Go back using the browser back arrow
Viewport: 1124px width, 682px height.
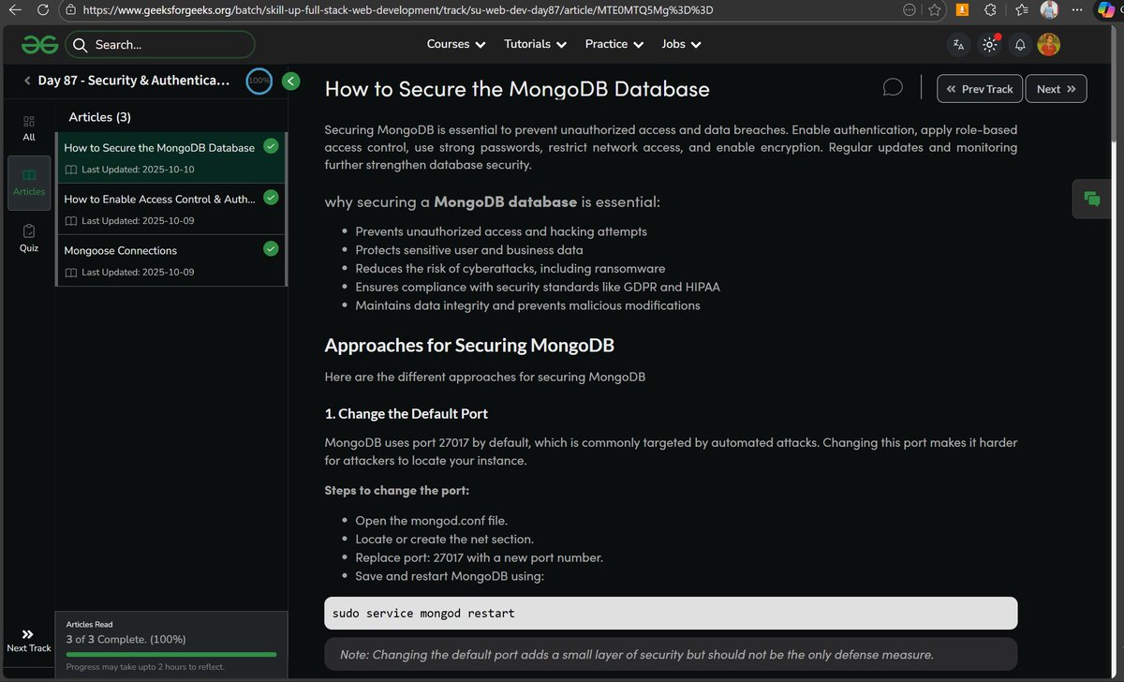15,10
